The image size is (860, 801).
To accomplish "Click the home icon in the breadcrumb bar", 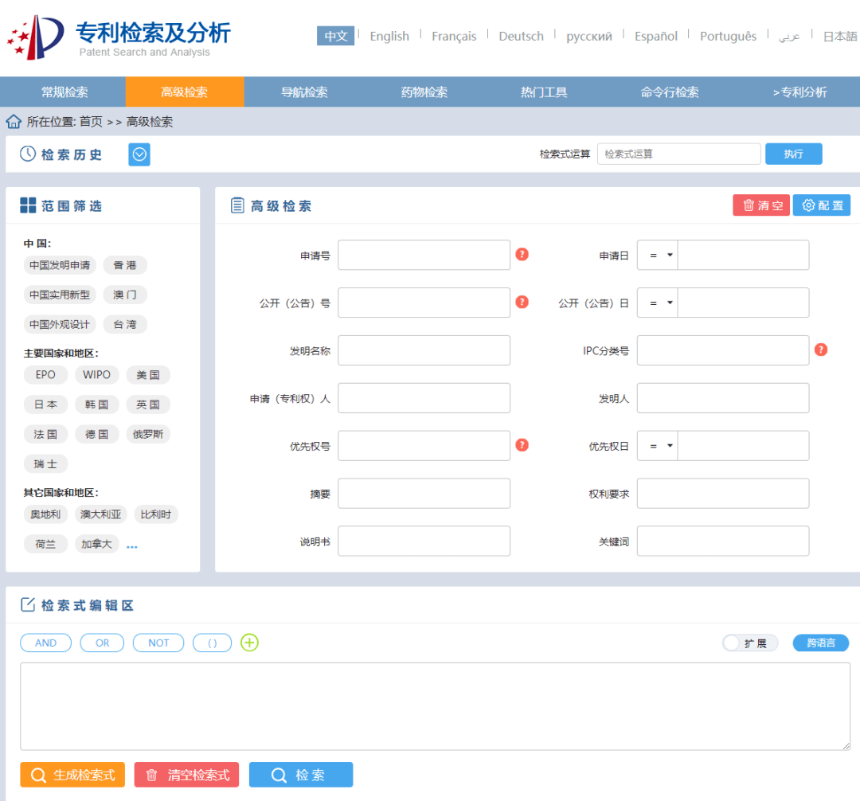I will pyautogui.click(x=12, y=121).
